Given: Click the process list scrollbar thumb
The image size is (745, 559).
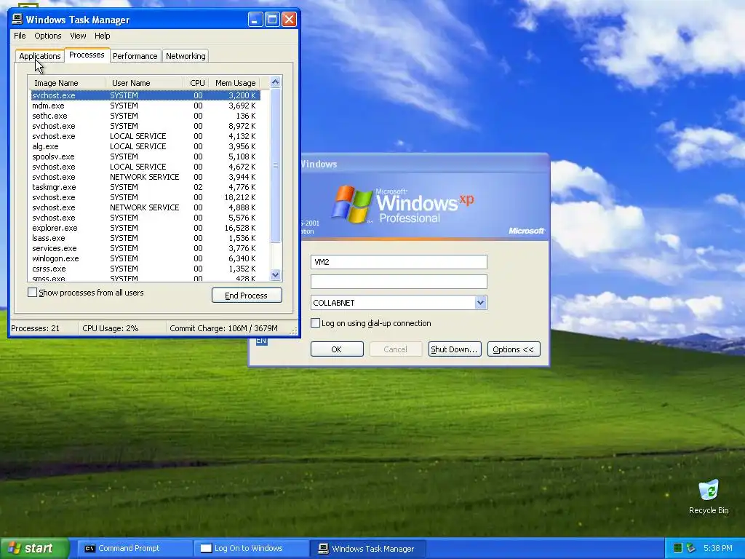Looking at the screenshot, I should (x=276, y=165).
